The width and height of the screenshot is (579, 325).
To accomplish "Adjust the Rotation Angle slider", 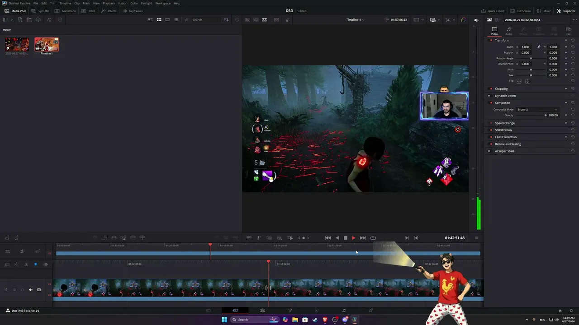I will 531,58.
